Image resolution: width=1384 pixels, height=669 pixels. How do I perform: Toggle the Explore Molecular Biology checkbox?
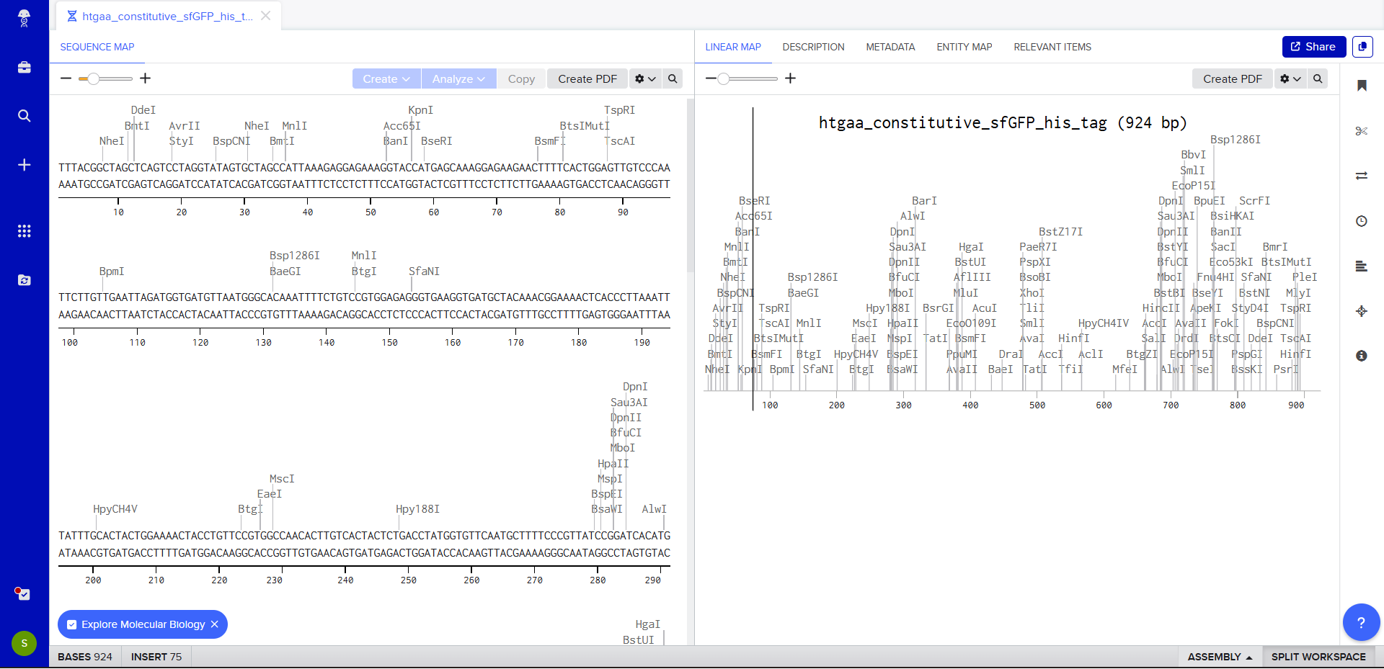tap(72, 624)
